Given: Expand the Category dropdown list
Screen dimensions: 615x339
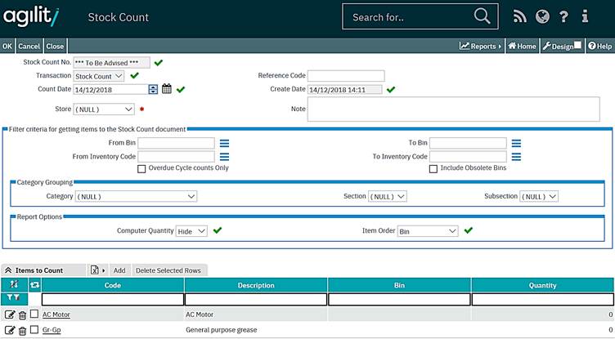Looking at the screenshot, I should pos(136,196).
